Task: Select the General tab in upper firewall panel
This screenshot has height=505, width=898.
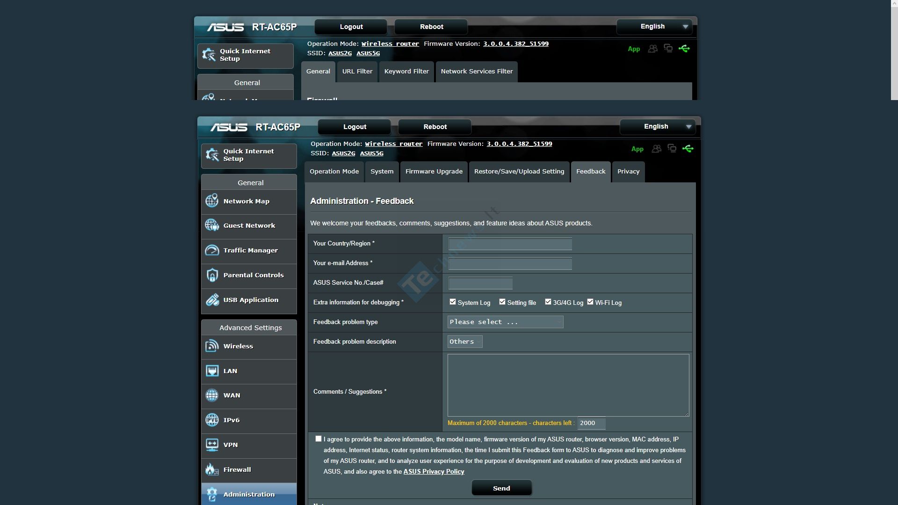Action: point(318,72)
